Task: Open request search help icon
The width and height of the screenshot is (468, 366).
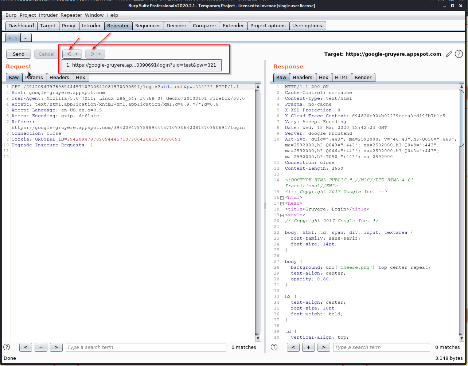Action: click(x=7, y=347)
